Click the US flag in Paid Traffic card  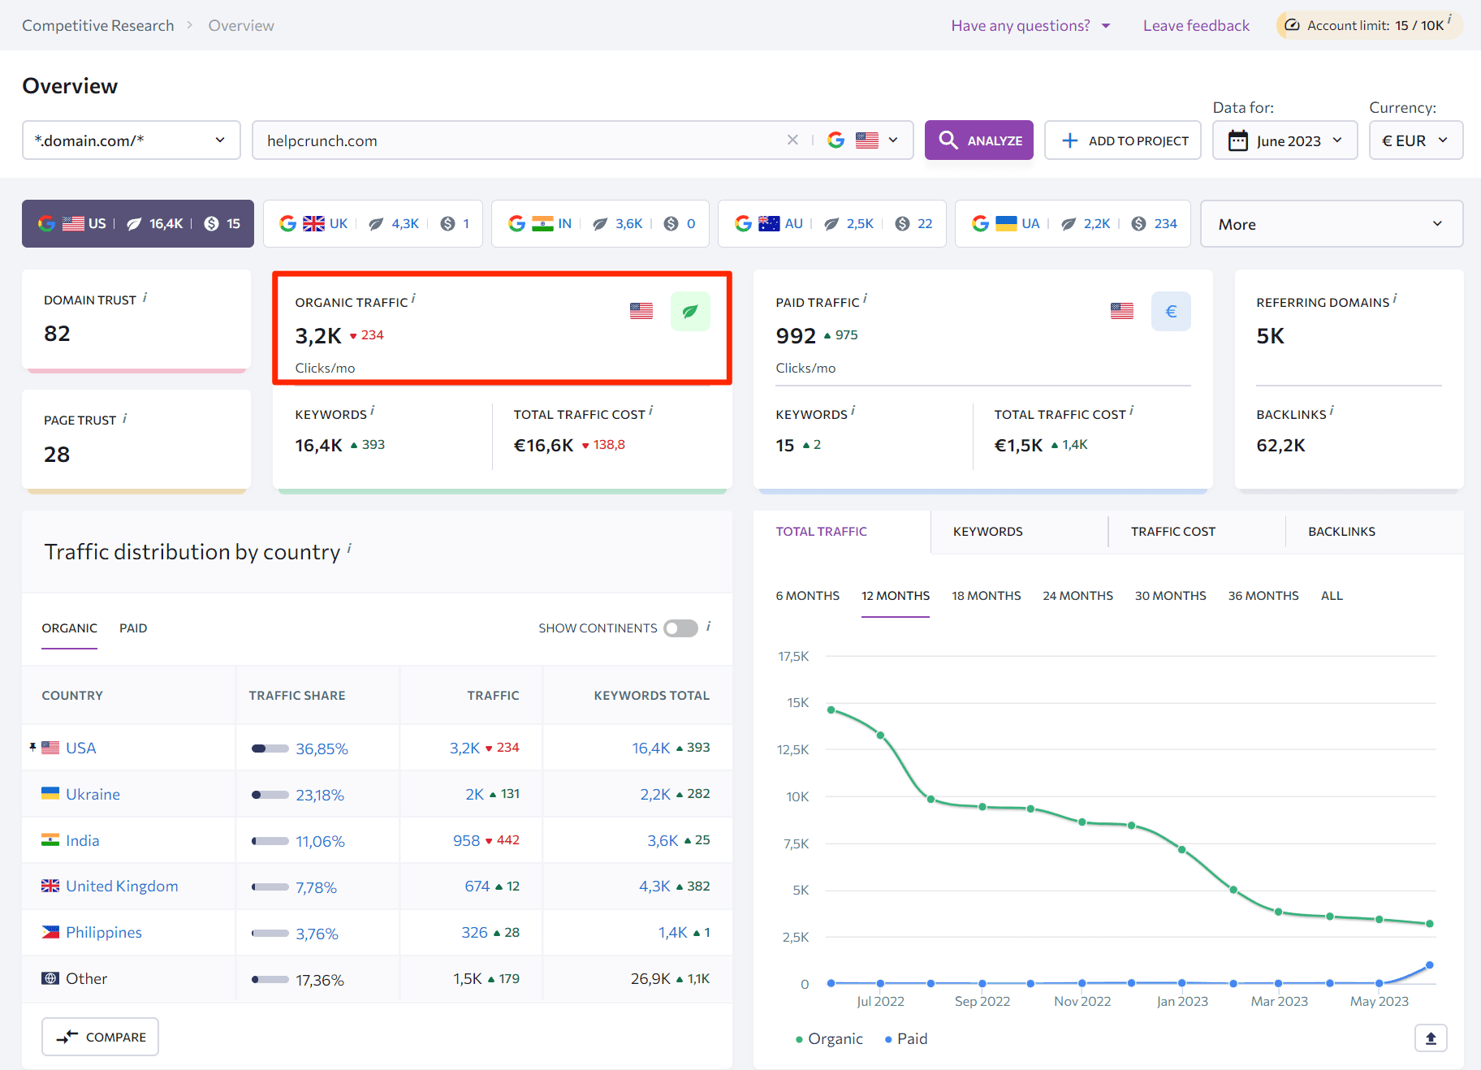[x=1122, y=311]
